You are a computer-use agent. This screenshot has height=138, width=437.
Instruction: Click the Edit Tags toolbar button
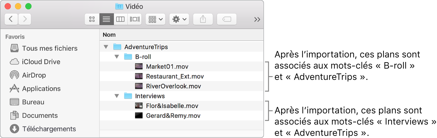227,19
